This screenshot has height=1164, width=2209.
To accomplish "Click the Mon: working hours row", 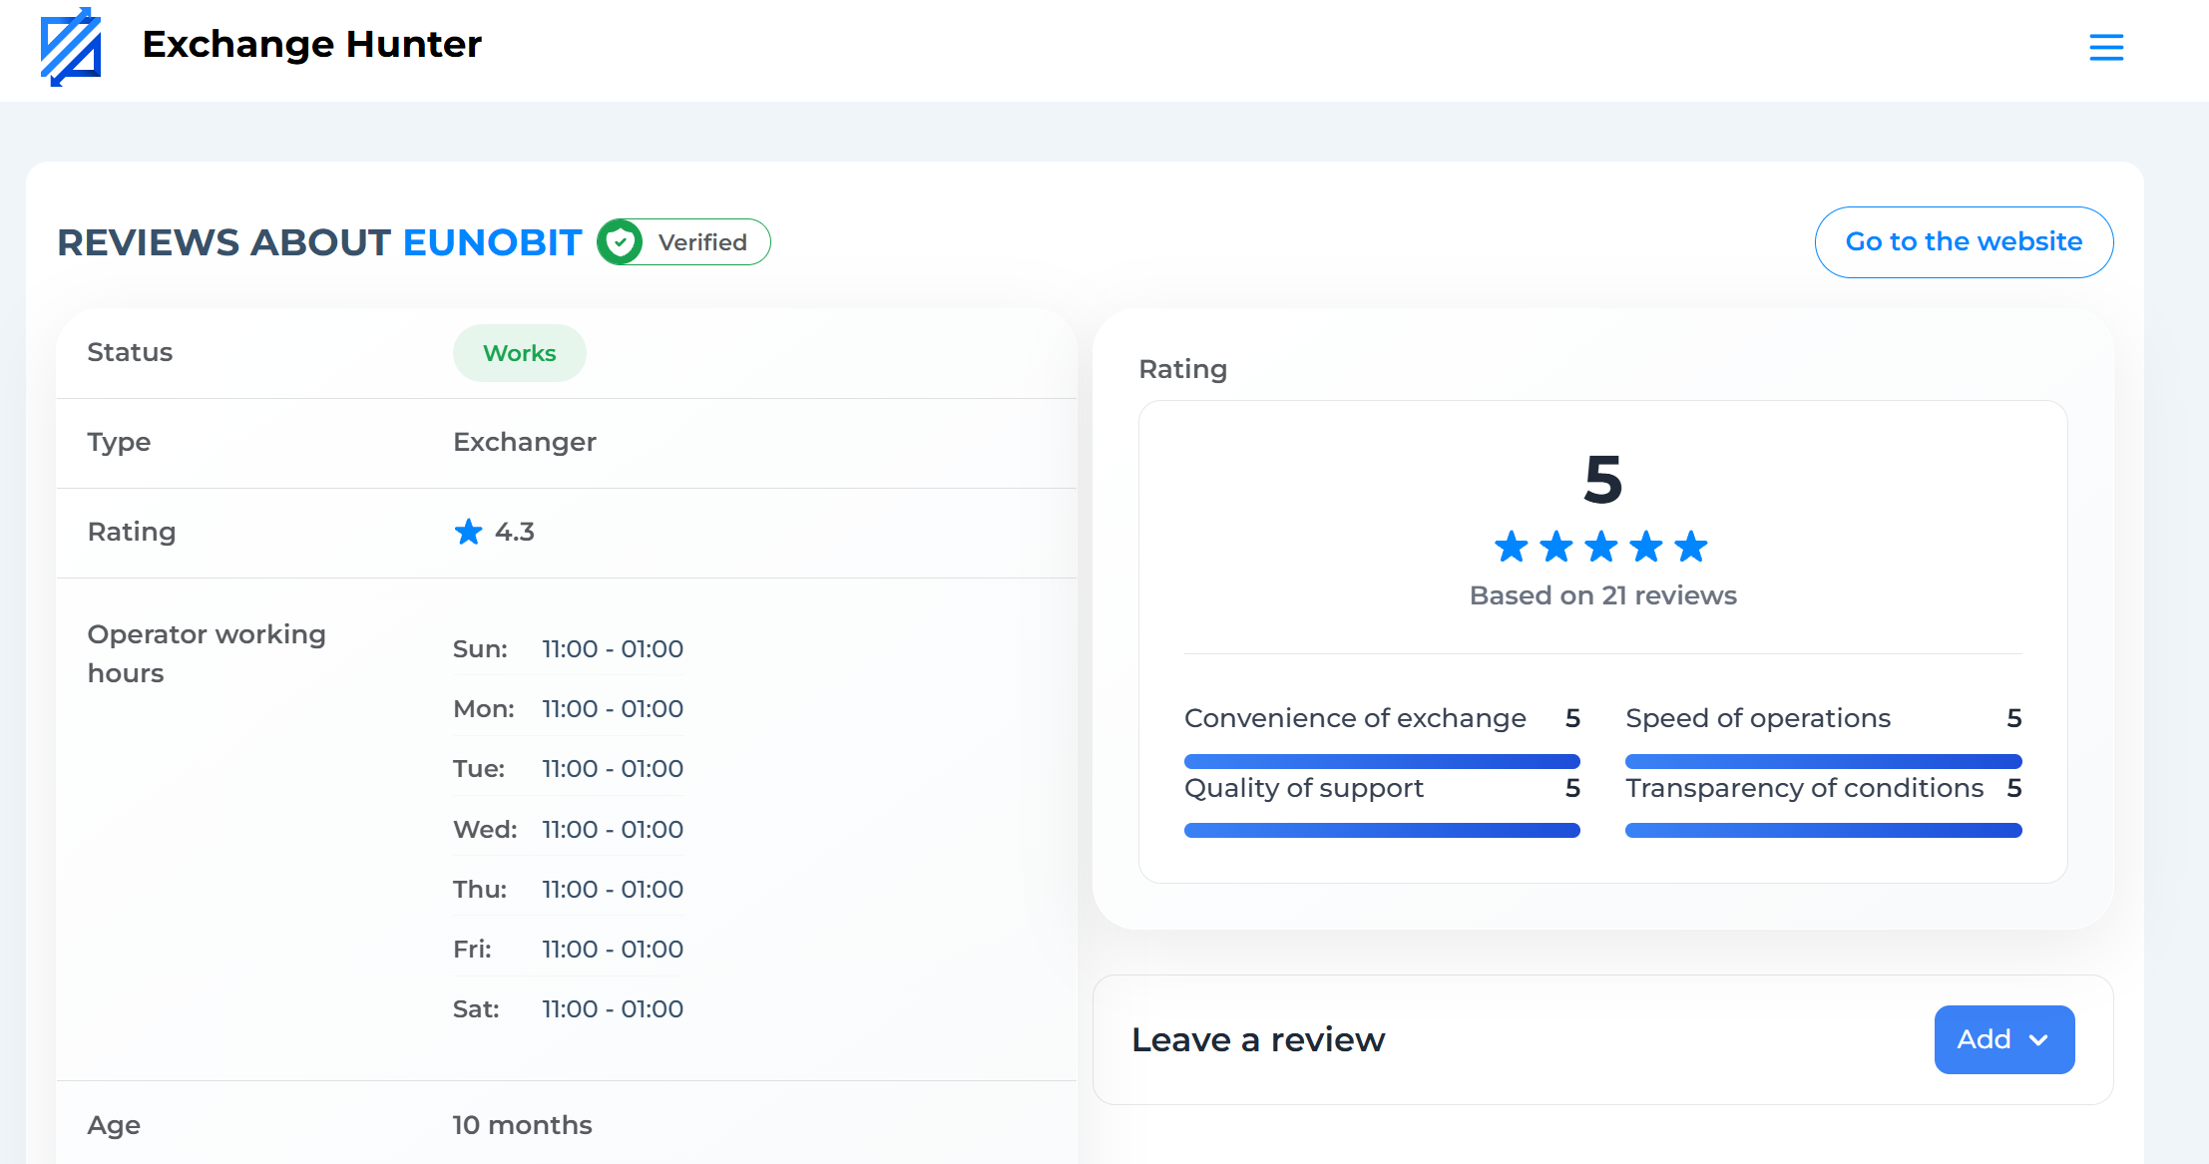I will 569,709.
